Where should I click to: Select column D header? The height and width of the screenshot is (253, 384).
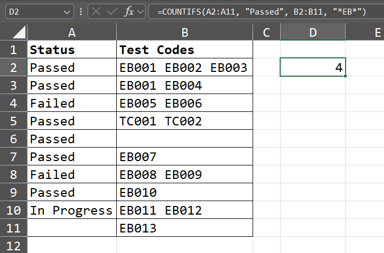point(313,32)
